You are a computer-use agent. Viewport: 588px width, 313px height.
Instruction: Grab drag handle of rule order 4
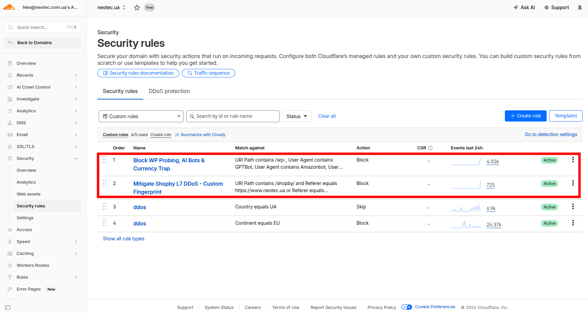105,223
